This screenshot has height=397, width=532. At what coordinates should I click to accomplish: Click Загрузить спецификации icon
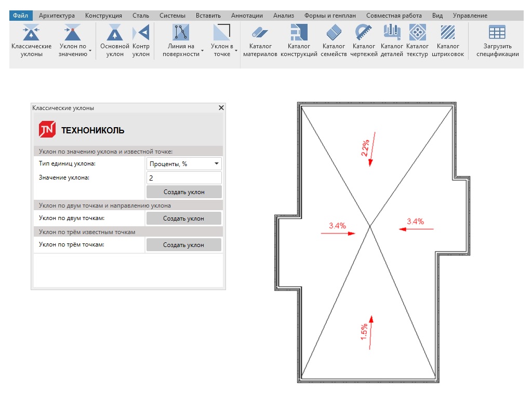[x=497, y=34]
